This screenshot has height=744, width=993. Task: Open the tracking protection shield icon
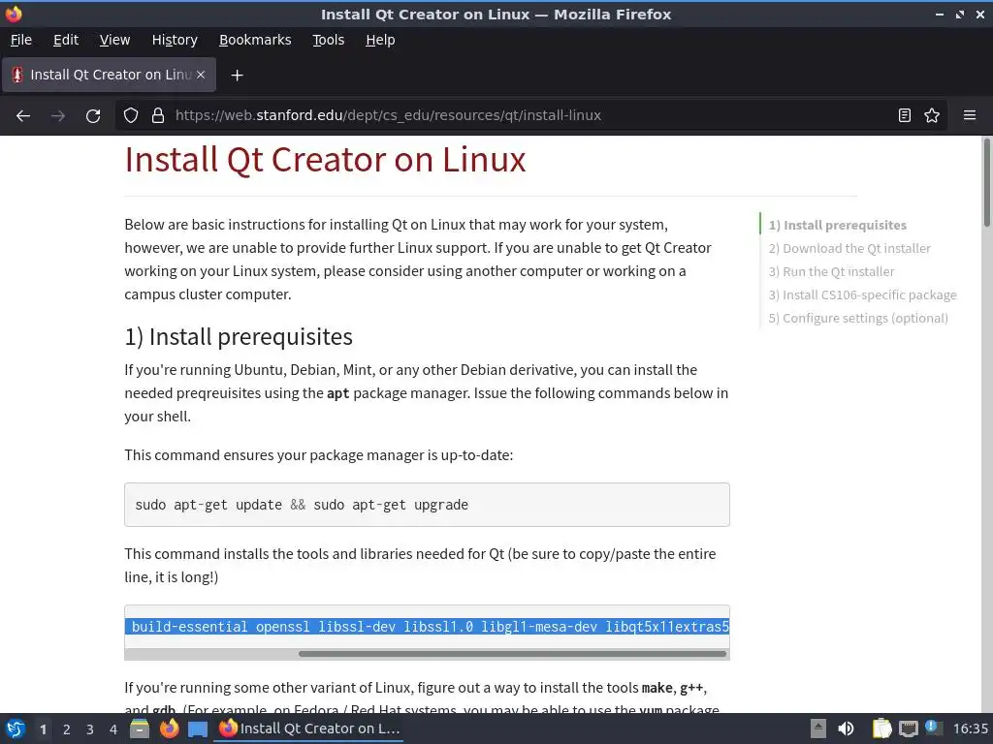pyautogui.click(x=131, y=115)
